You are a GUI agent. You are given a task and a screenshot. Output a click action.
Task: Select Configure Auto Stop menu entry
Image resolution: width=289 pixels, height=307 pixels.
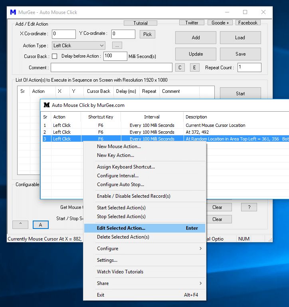point(144,185)
